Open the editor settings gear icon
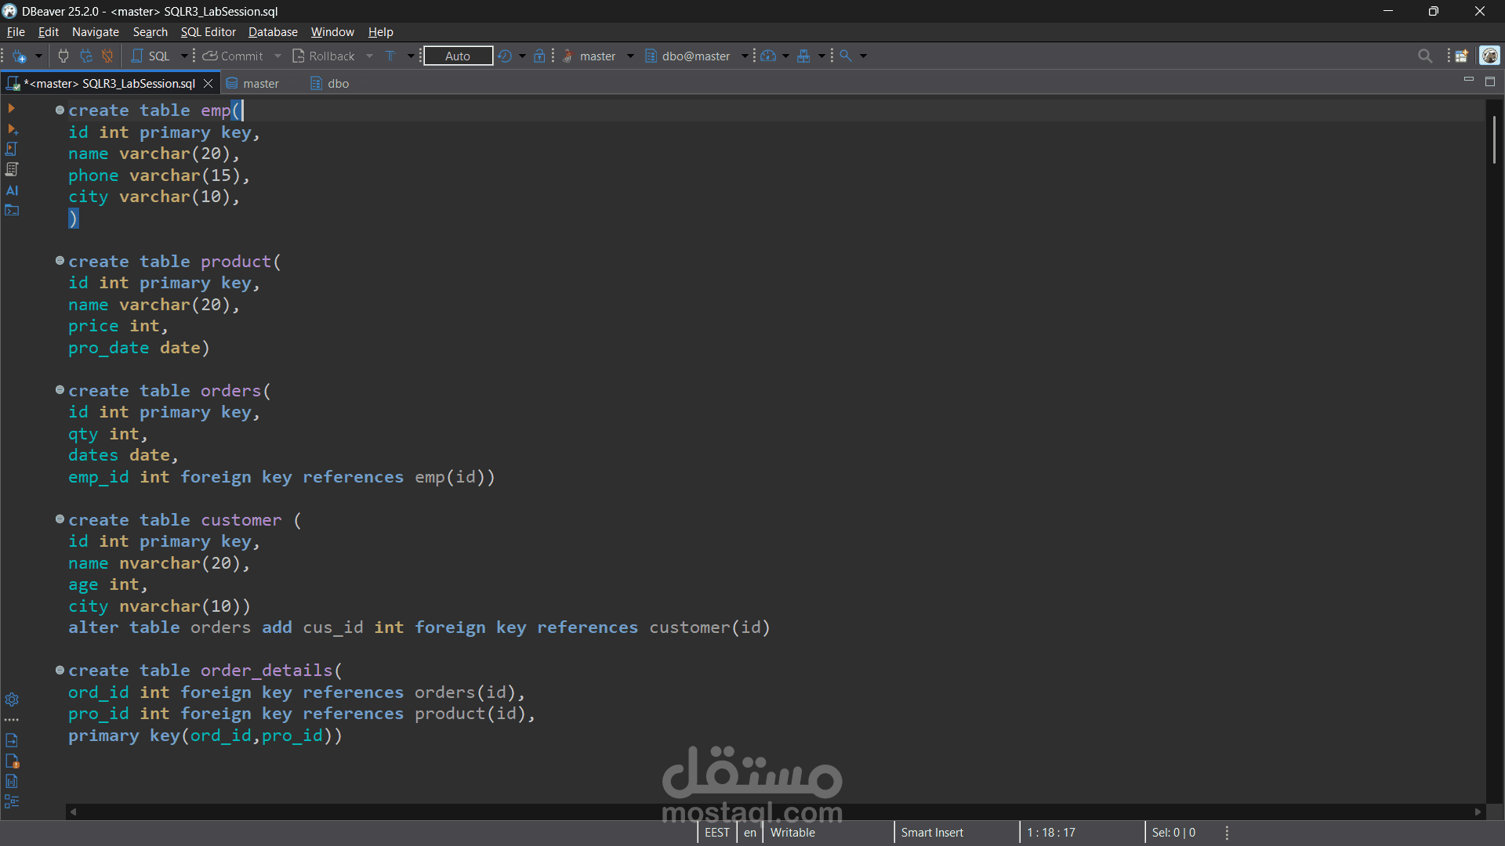 pyautogui.click(x=12, y=700)
